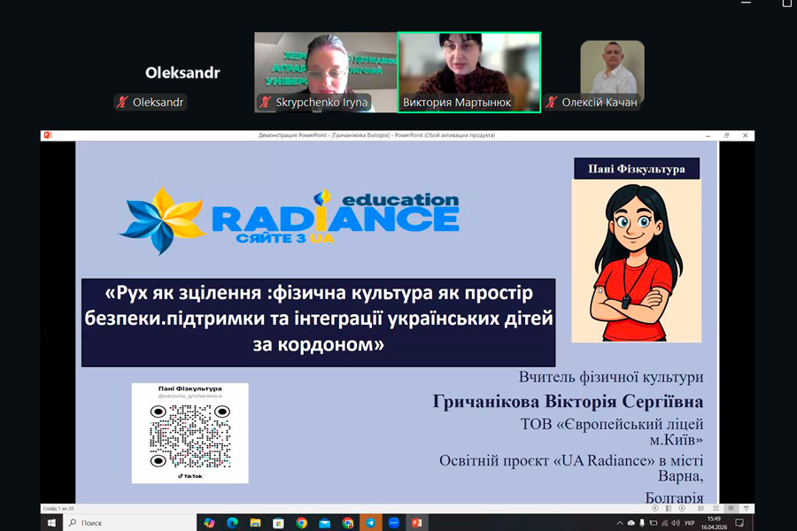
Task: Select Skrypchenko Iryna's video tile
Action: pyautogui.click(x=325, y=73)
